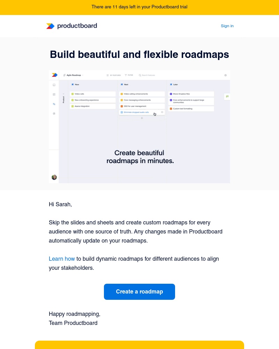Open the Agile Roadmap name dropdown
The height and width of the screenshot is (349, 279).
coord(82,75)
